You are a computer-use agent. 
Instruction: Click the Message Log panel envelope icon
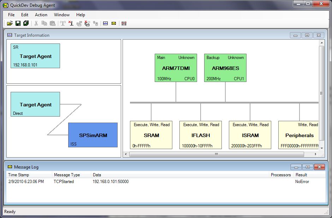click(10, 167)
